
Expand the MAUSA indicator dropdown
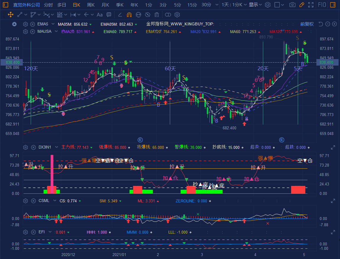point(56,31)
